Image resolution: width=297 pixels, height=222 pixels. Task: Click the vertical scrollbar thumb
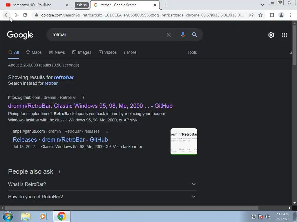(x=294, y=45)
